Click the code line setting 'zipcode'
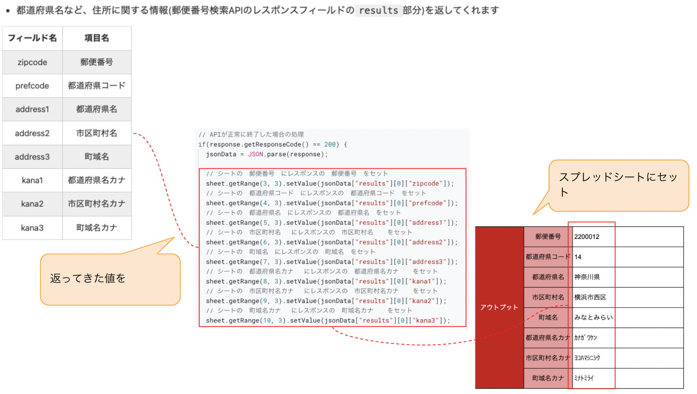 tap(330, 184)
